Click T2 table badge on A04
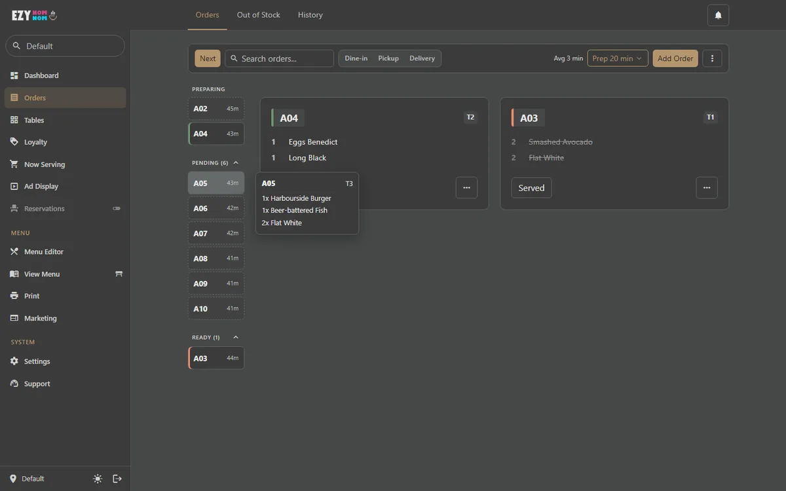 (470, 117)
